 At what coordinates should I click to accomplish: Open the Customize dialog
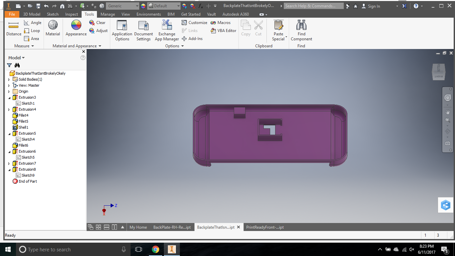tap(194, 23)
